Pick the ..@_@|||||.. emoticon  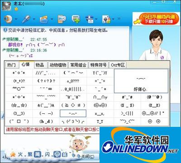[x=73, y=89]
